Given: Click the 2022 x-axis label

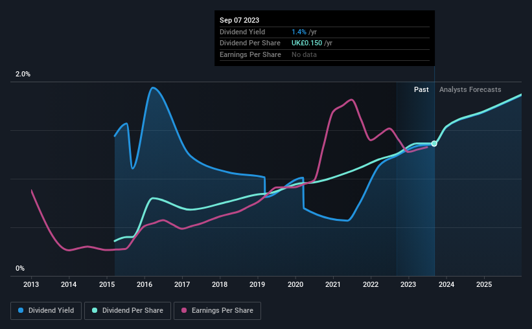Looking at the screenshot, I should pos(371,284).
